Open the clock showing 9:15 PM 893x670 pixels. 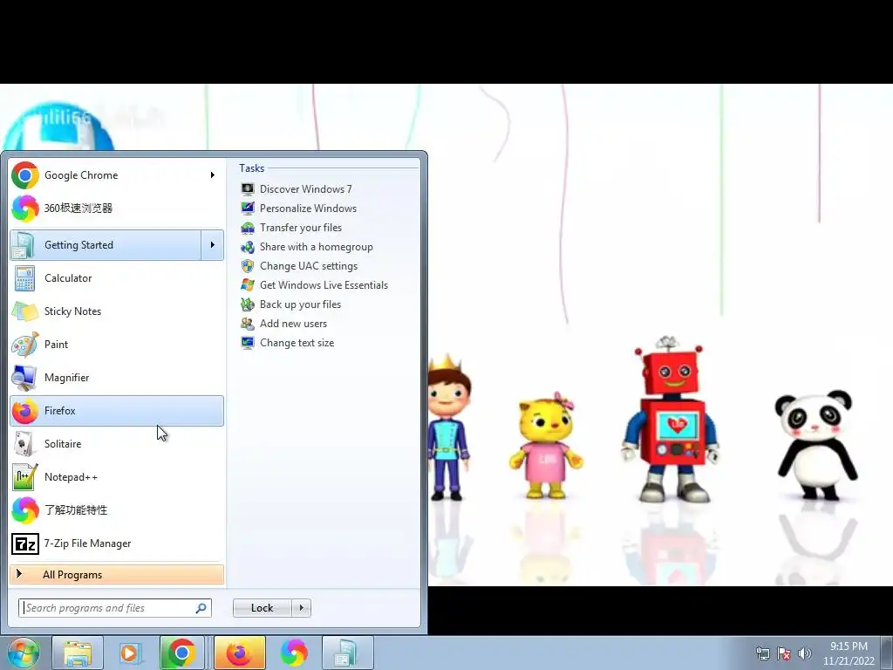[849, 653]
